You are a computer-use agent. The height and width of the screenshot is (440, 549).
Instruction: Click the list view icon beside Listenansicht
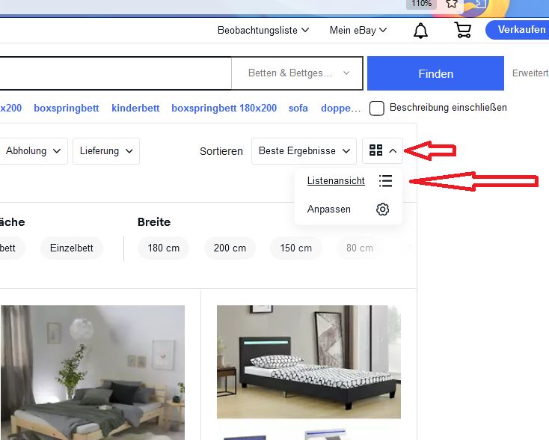tap(385, 181)
